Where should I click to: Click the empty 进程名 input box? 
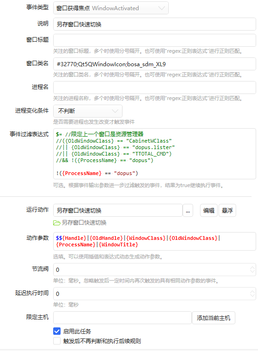point(154,88)
